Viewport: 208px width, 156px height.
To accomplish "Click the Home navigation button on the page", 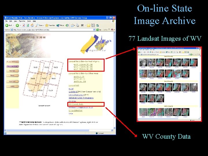I will (x=12, y=86).
